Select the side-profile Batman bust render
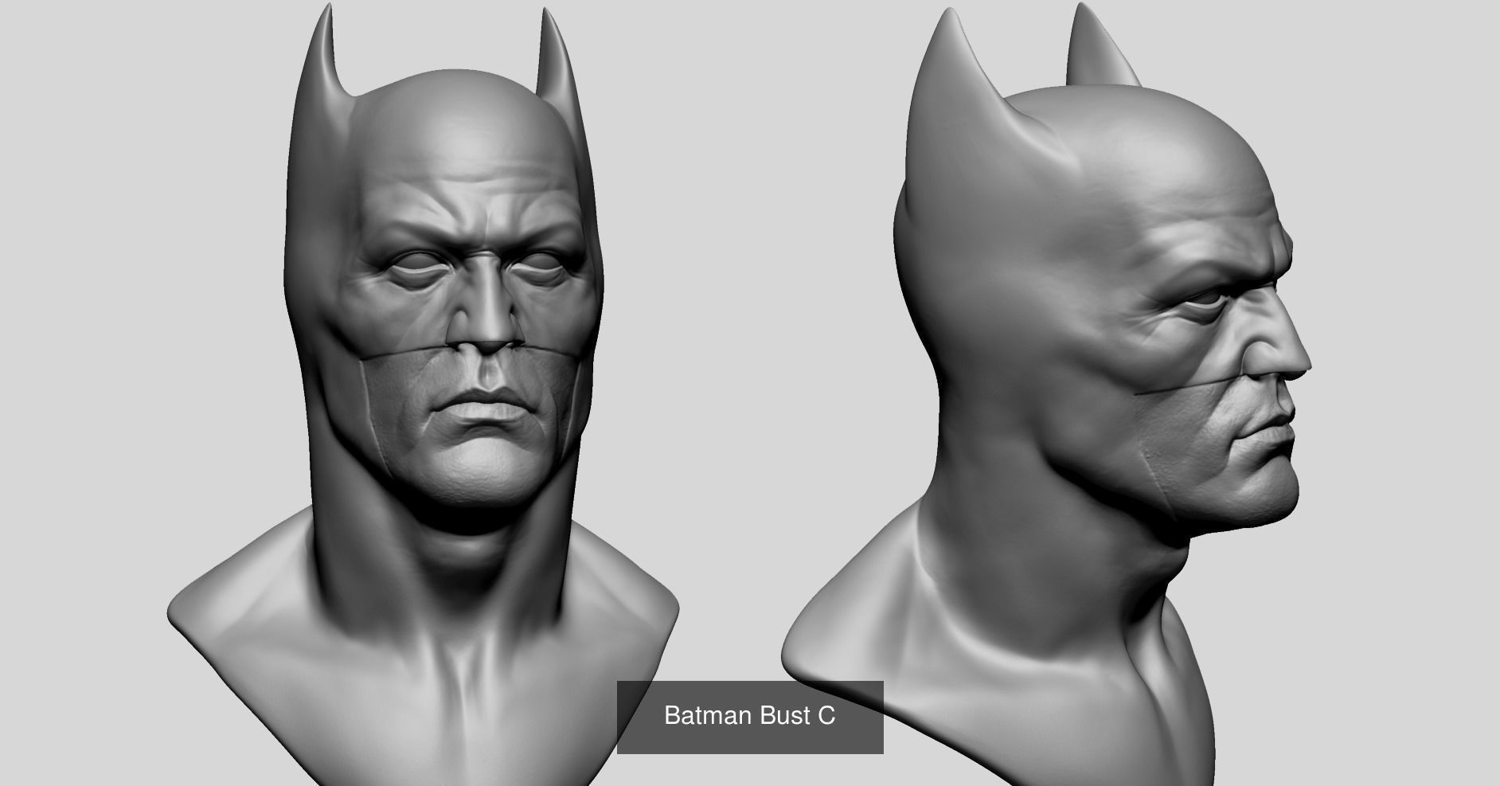Screen dimensions: 1500x786 [x=1046, y=394]
